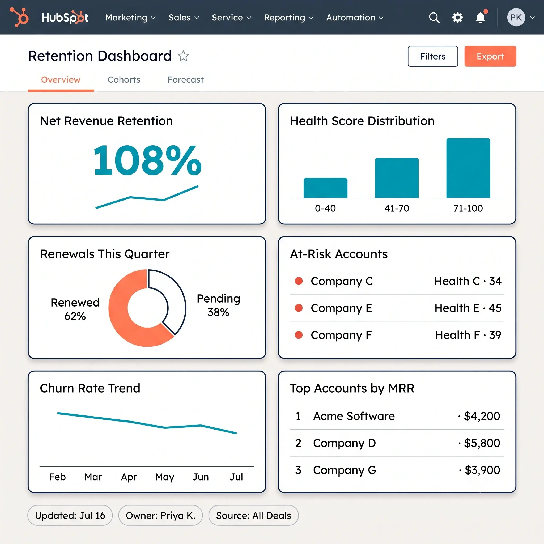Open the Company F at-risk row
Screen dimensions: 544x544
[397, 335]
